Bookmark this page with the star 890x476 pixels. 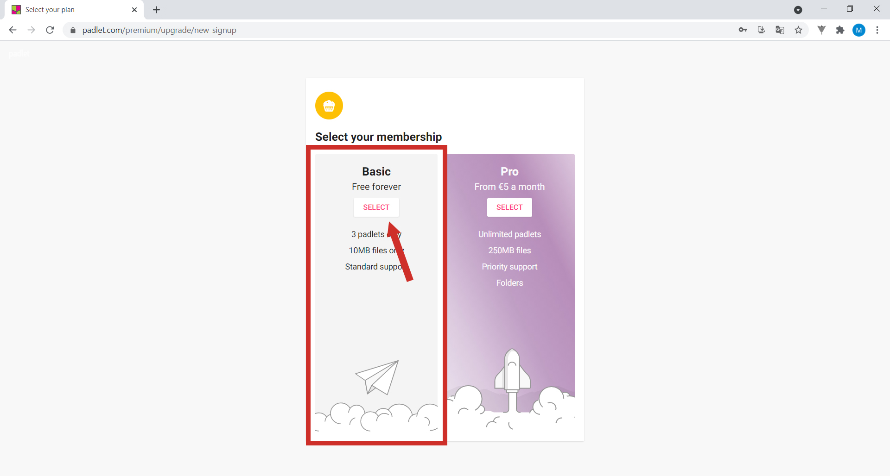[x=798, y=30]
